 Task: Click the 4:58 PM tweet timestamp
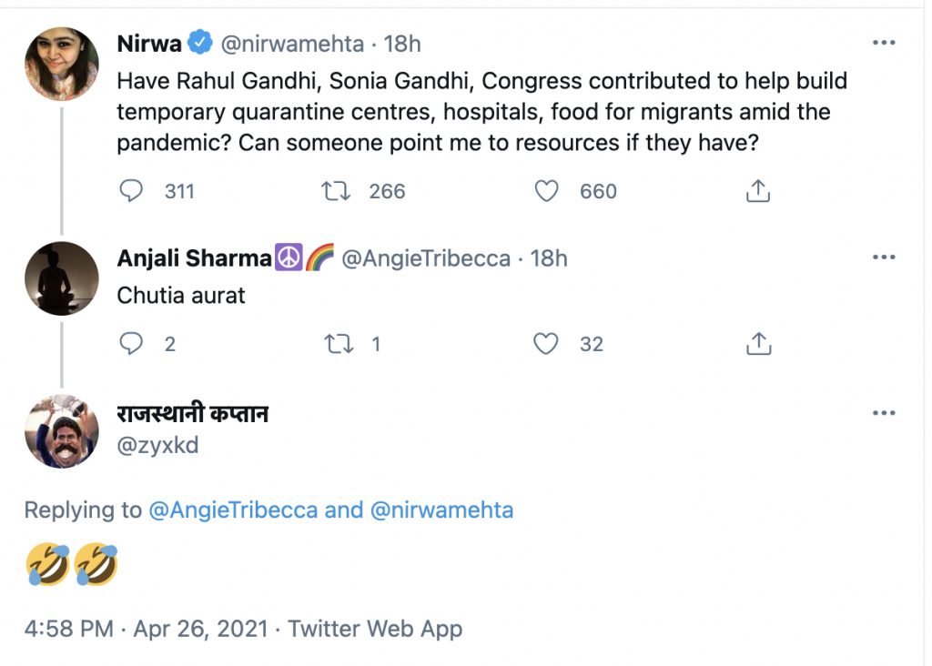pos(69,628)
